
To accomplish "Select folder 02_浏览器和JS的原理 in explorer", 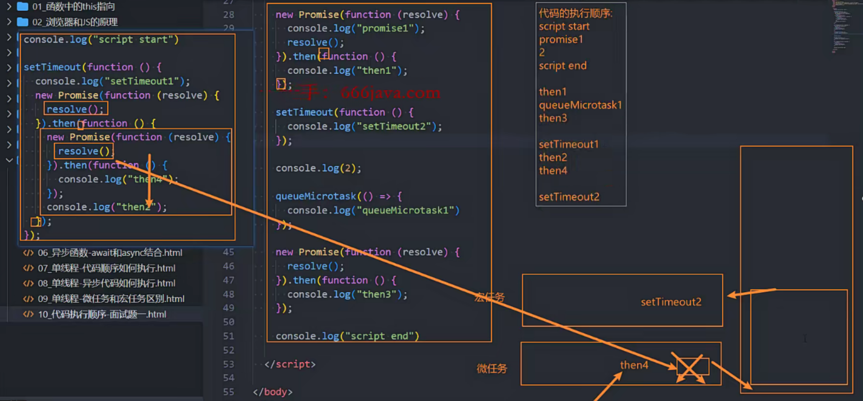I will [75, 22].
